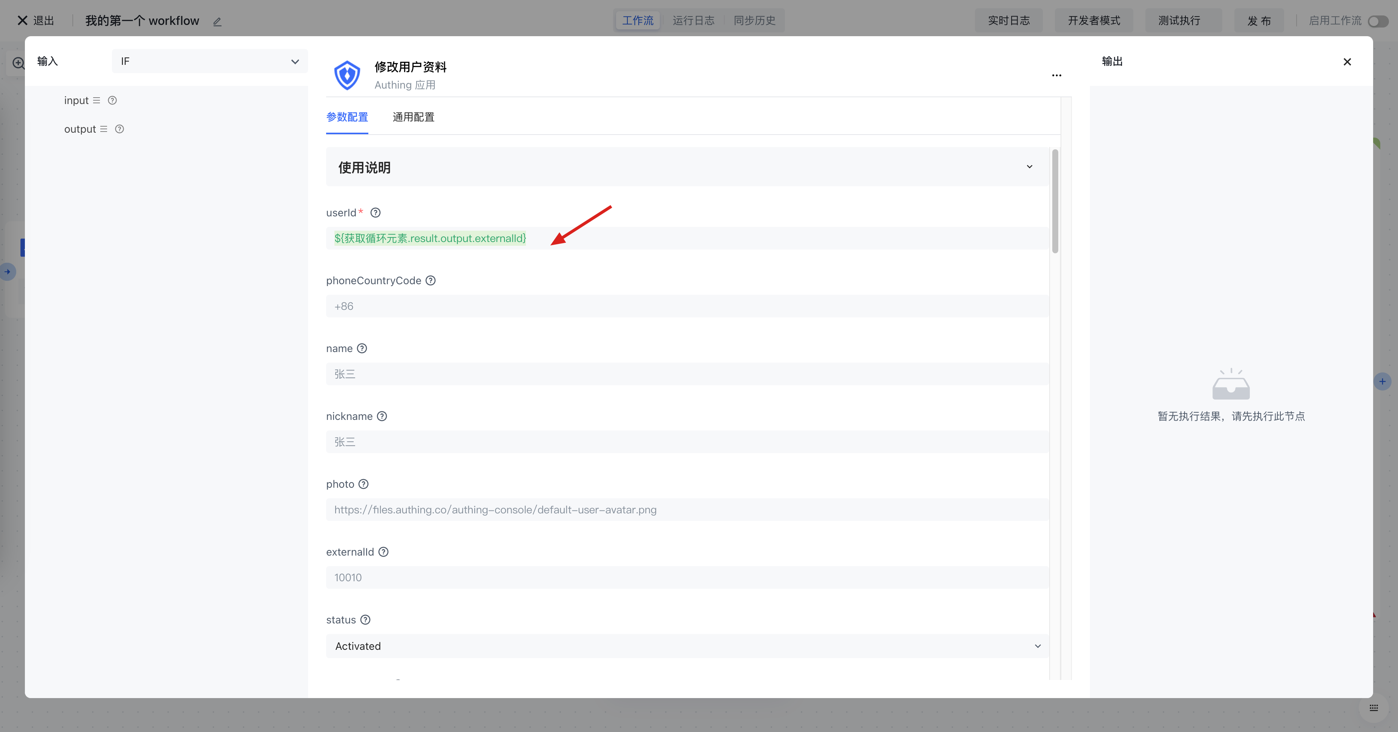Click the three-dot more options icon
Viewport: 1398px width, 732px height.
coord(1056,75)
